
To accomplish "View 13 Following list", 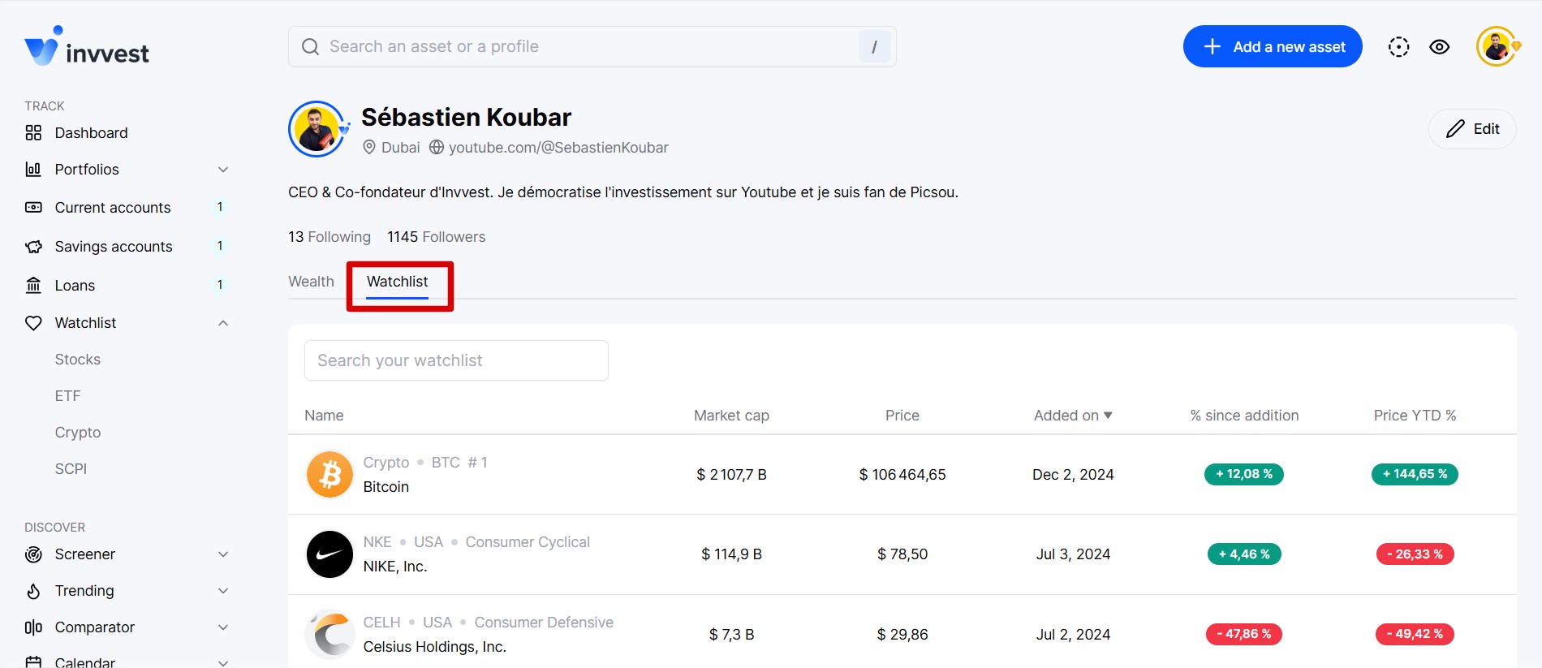I will (330, 237).
